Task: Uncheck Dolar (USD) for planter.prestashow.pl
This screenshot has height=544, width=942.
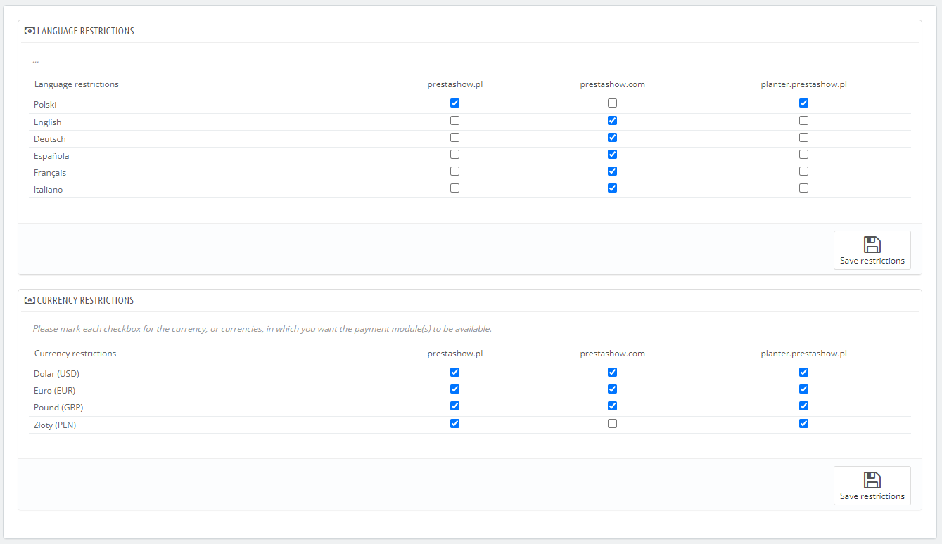Action: pyautogui.click(x=803, y=373)
